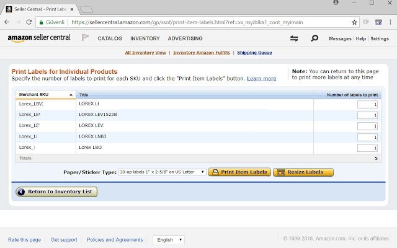Click the cast icon in address bar area
This screenshot has width=397, height=248.
click(x=365, y=22)
